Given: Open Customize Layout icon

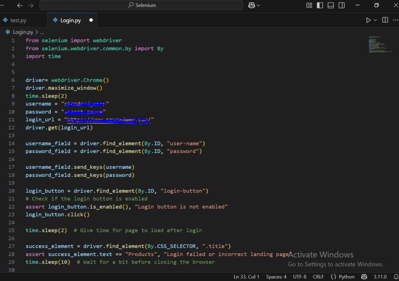Looking at the screenshot, I should click(309, 5).
